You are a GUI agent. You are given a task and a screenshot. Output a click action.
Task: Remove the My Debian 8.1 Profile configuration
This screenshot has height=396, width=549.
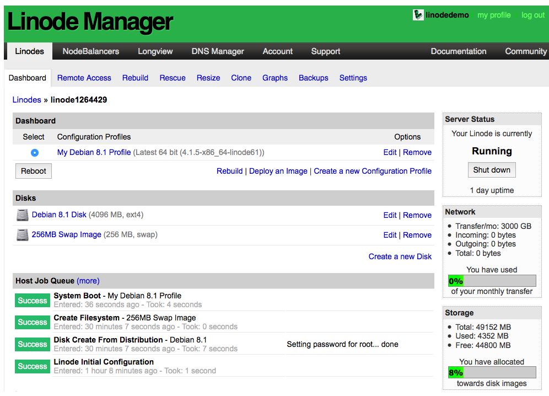[x=417, y=152]
